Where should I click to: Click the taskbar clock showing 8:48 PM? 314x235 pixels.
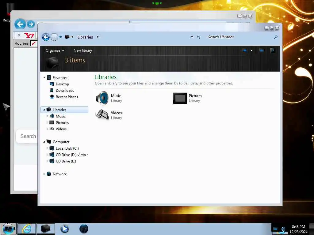click(x=298, y=229)
